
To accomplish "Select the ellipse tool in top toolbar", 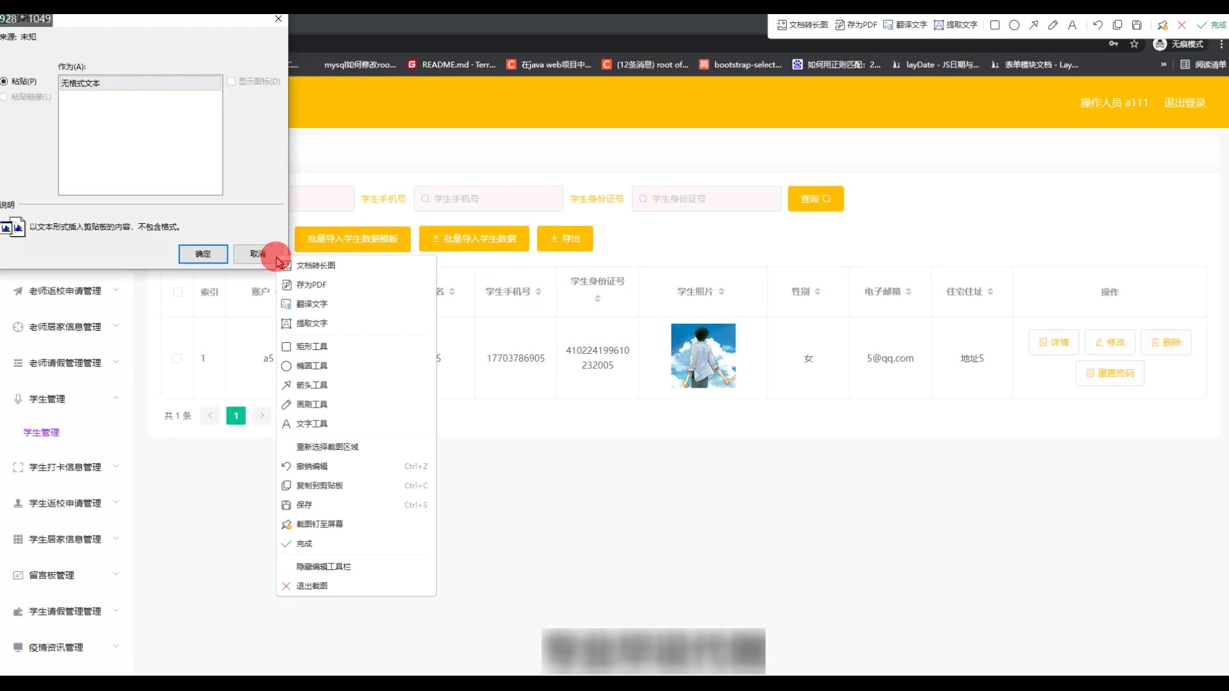I will click(x=1014, y=25).
